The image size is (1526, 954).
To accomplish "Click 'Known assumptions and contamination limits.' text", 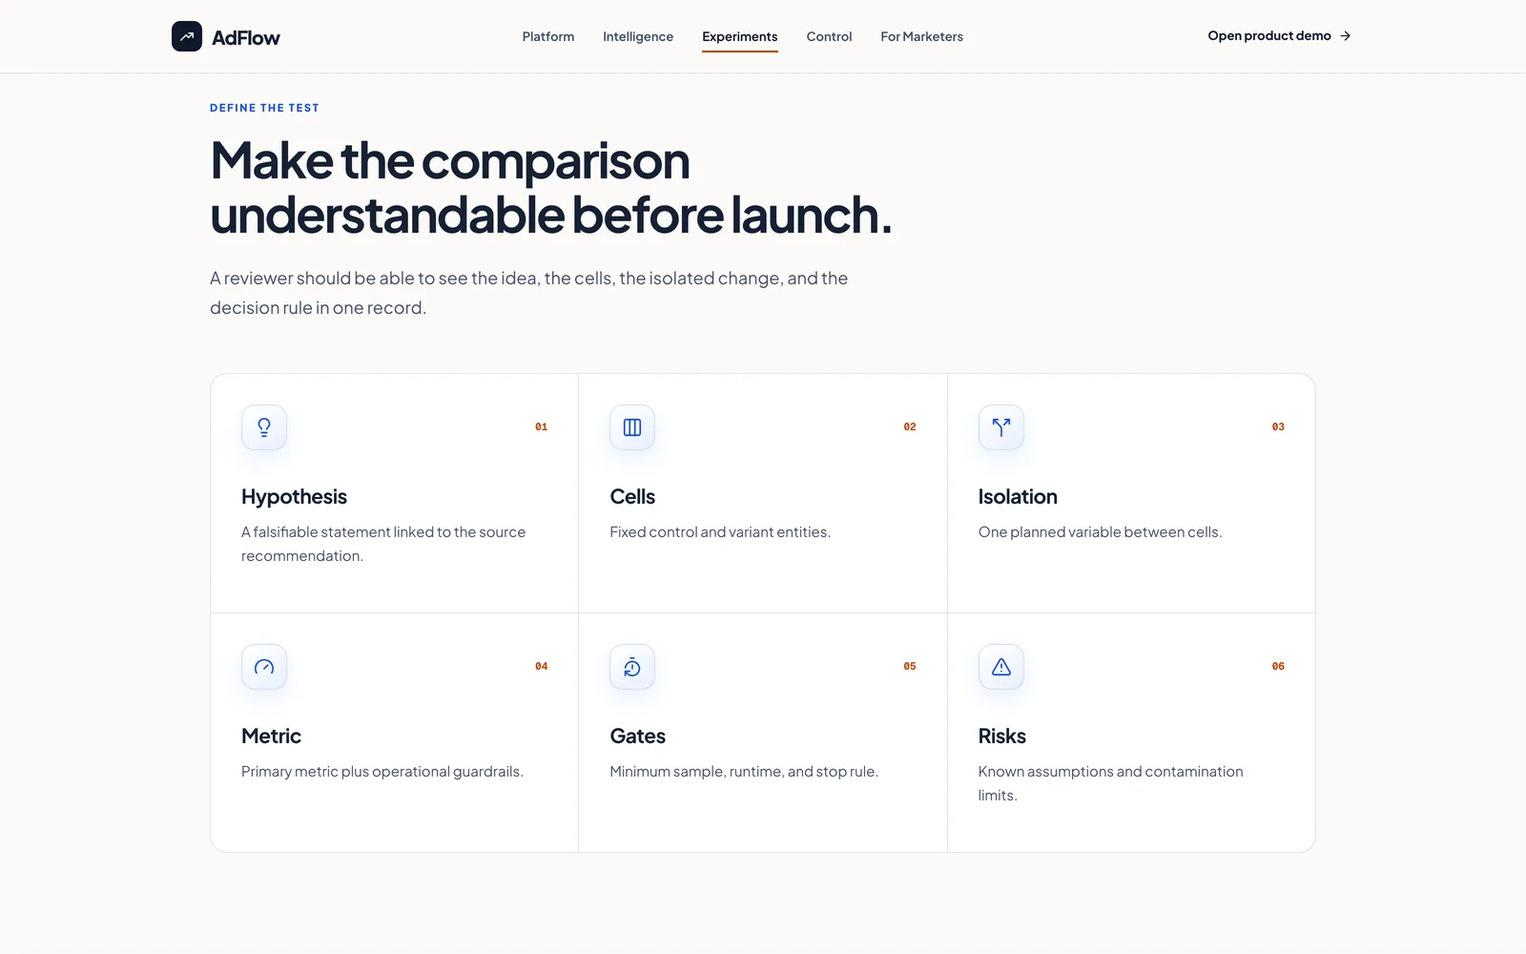I will coord(1111,783).
